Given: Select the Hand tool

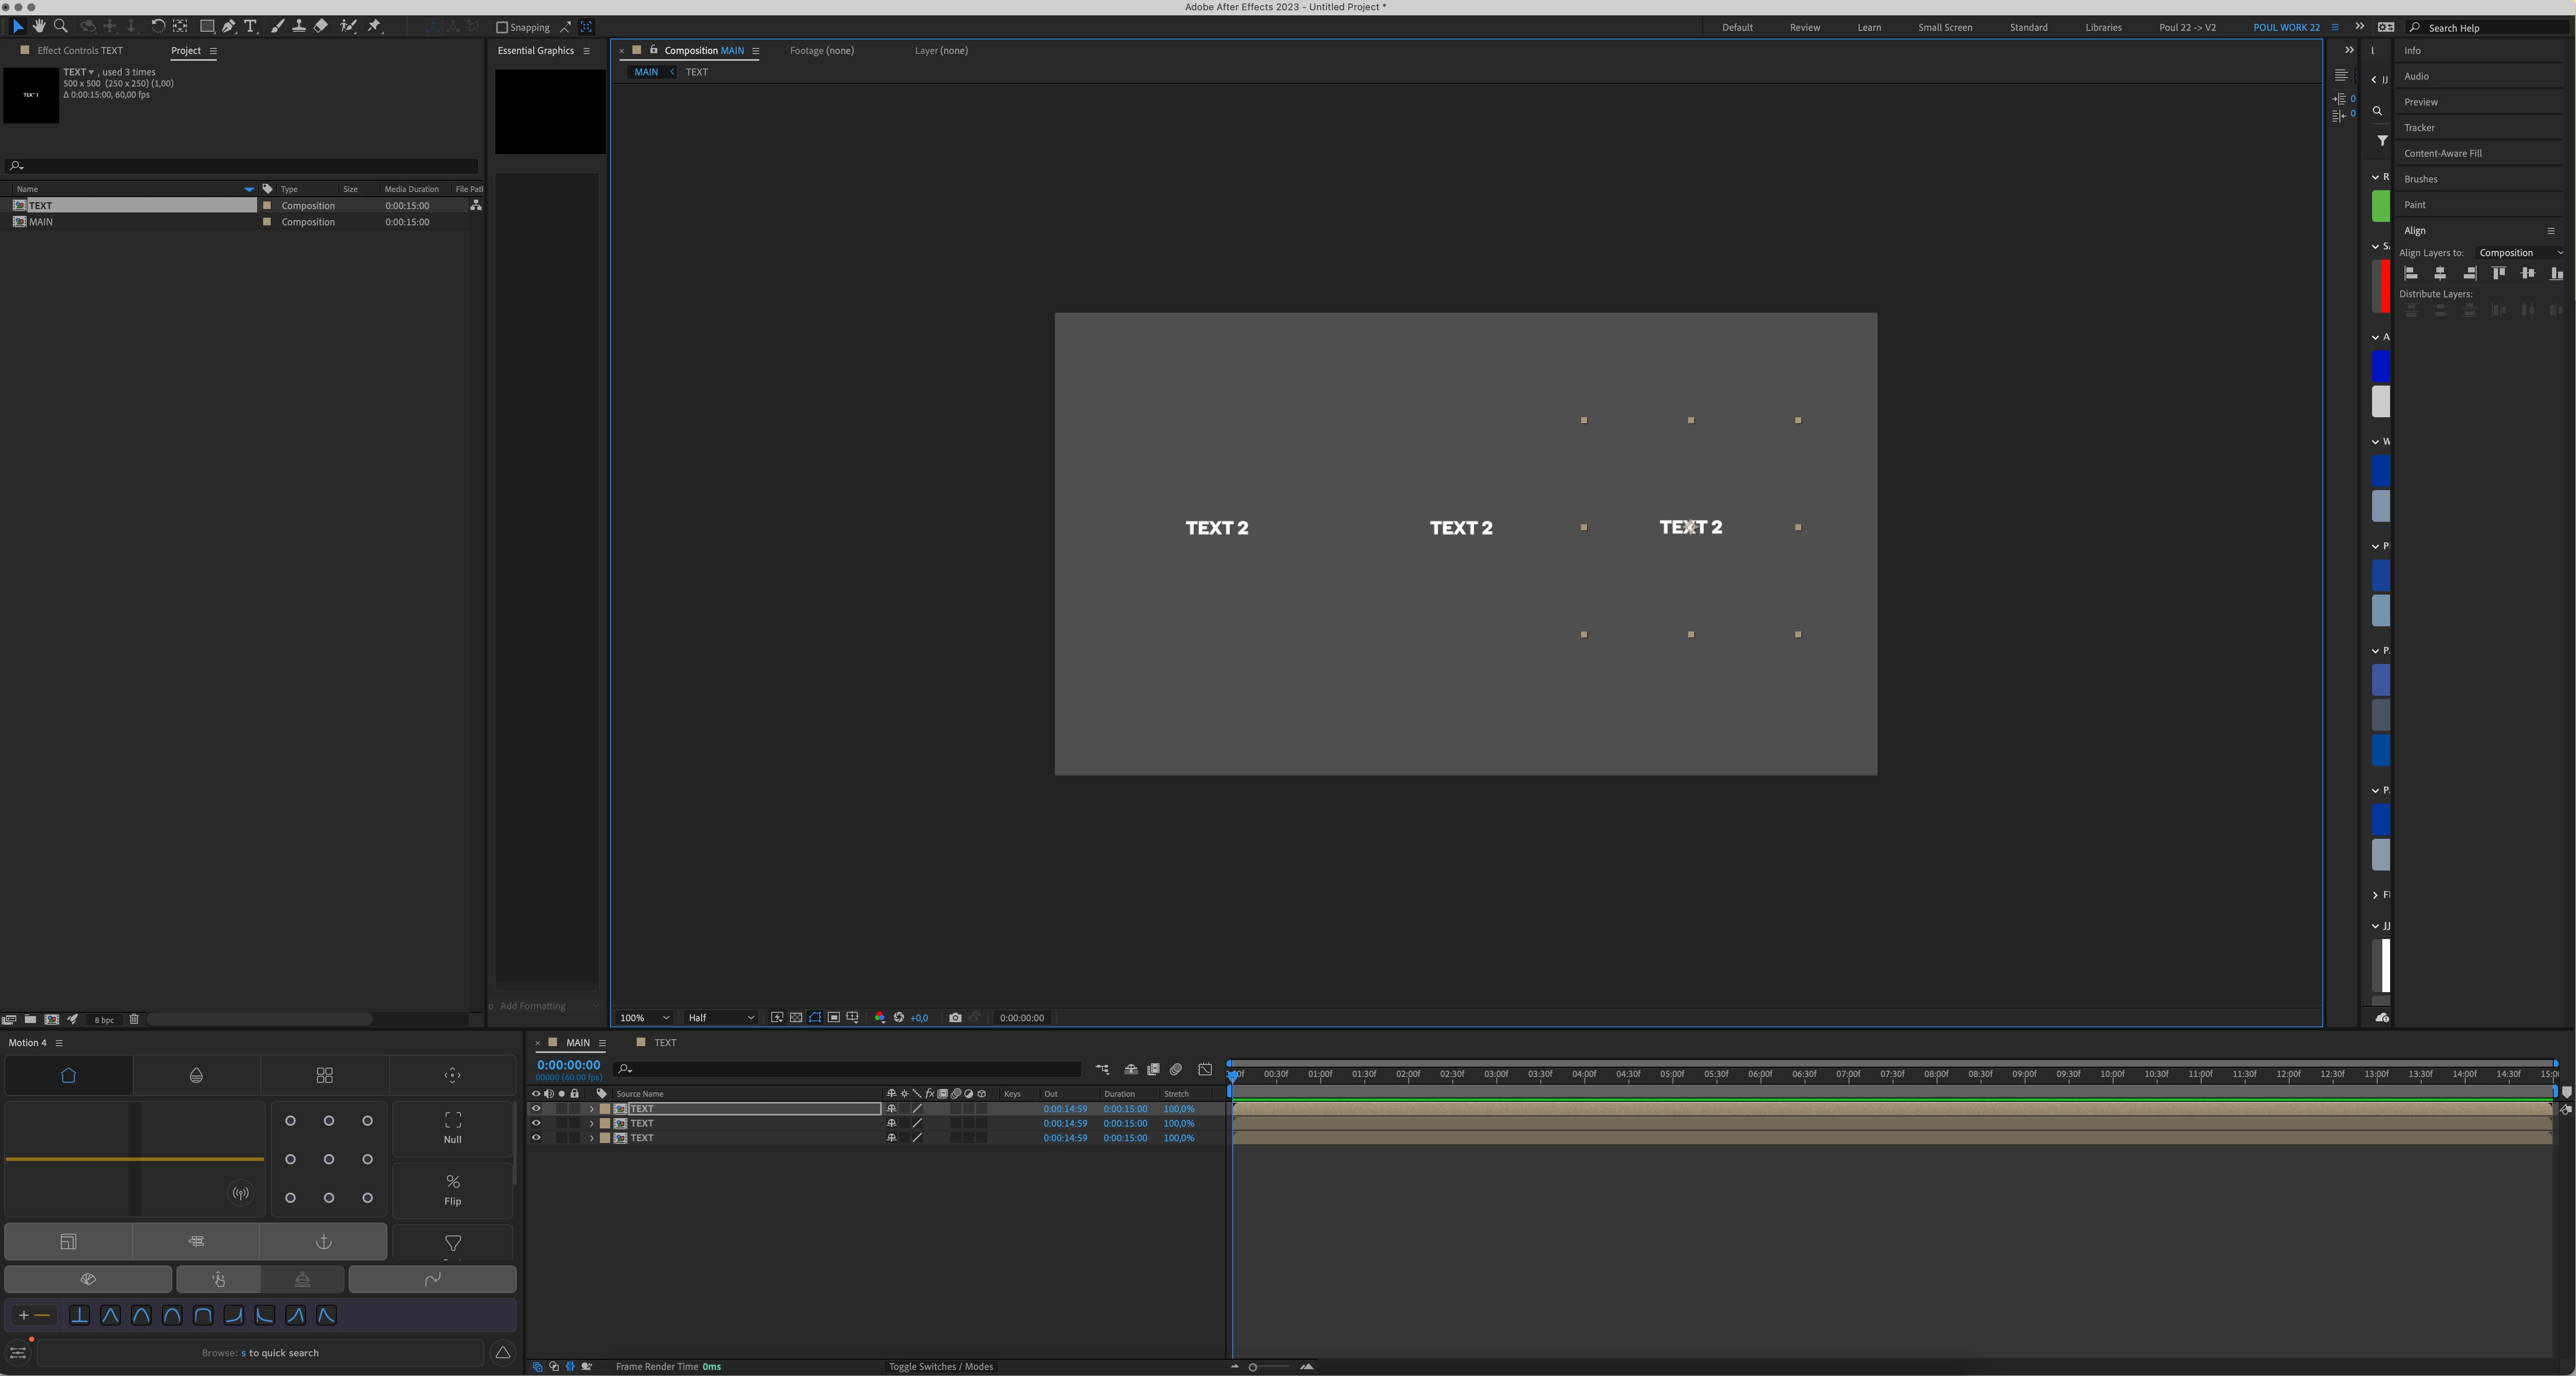Looking at the screenshot, I should [x=39, y=26].
